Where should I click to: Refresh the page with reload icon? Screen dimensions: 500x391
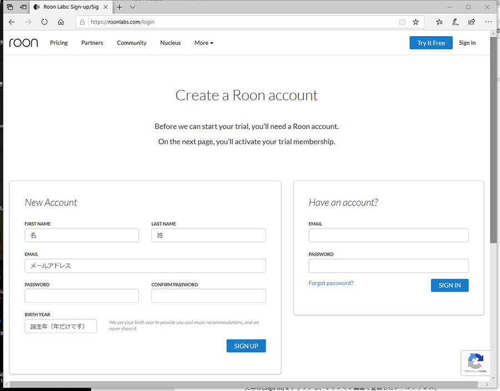[44, 22]
